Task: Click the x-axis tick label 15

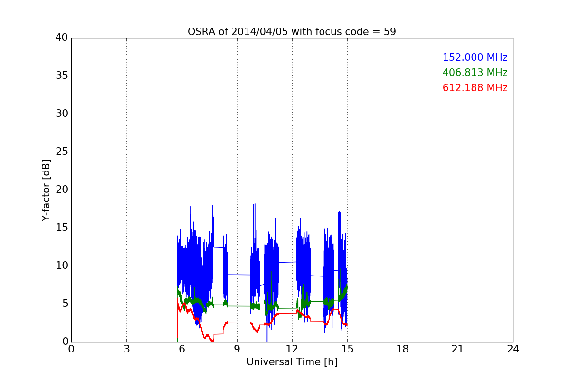Action: pyautogui.click(x=347, y=349)
